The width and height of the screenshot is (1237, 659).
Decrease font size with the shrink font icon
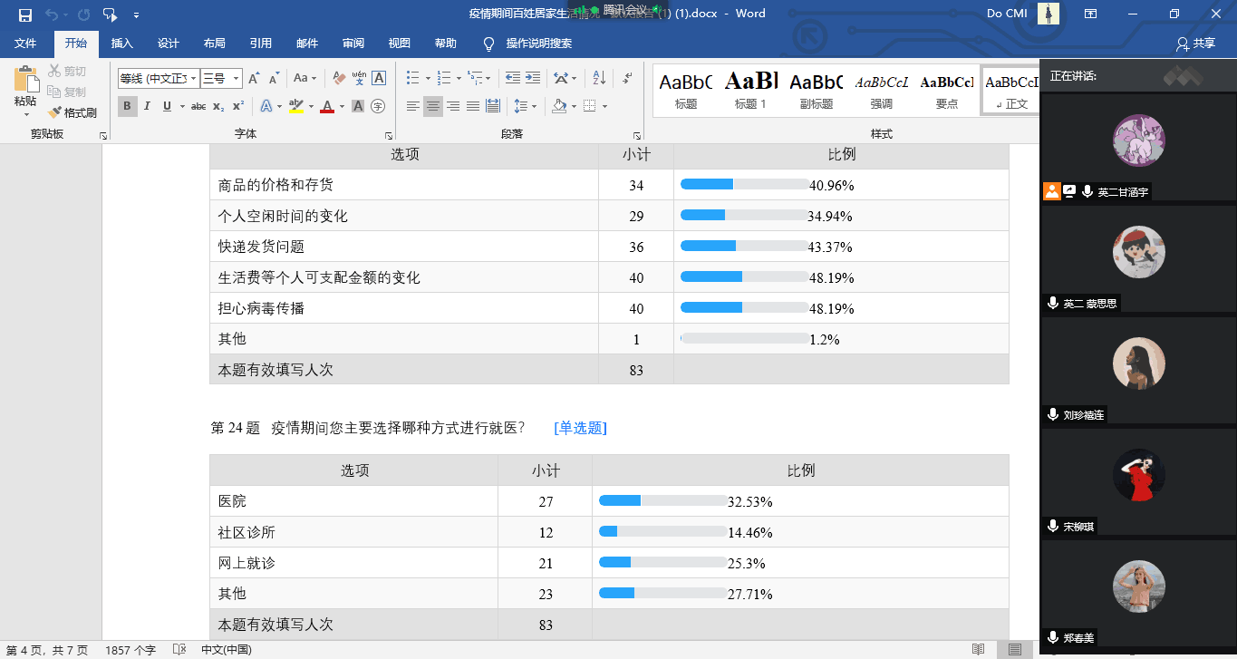pos(274,78)
